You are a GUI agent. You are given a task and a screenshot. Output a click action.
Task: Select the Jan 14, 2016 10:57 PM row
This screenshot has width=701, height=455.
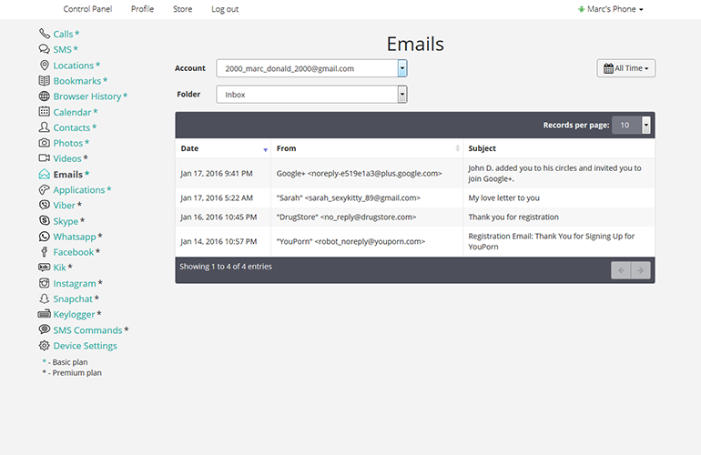[x=415, y=241]
